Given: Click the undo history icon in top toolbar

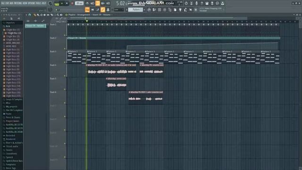Looking at the screenshot, I should tap(186, 3).
